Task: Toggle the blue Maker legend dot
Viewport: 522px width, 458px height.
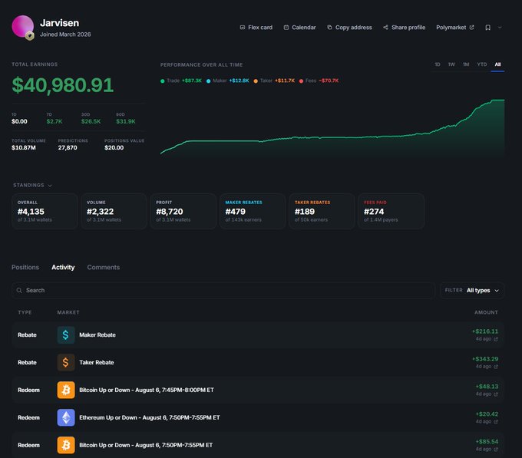Action: (208, 81)
